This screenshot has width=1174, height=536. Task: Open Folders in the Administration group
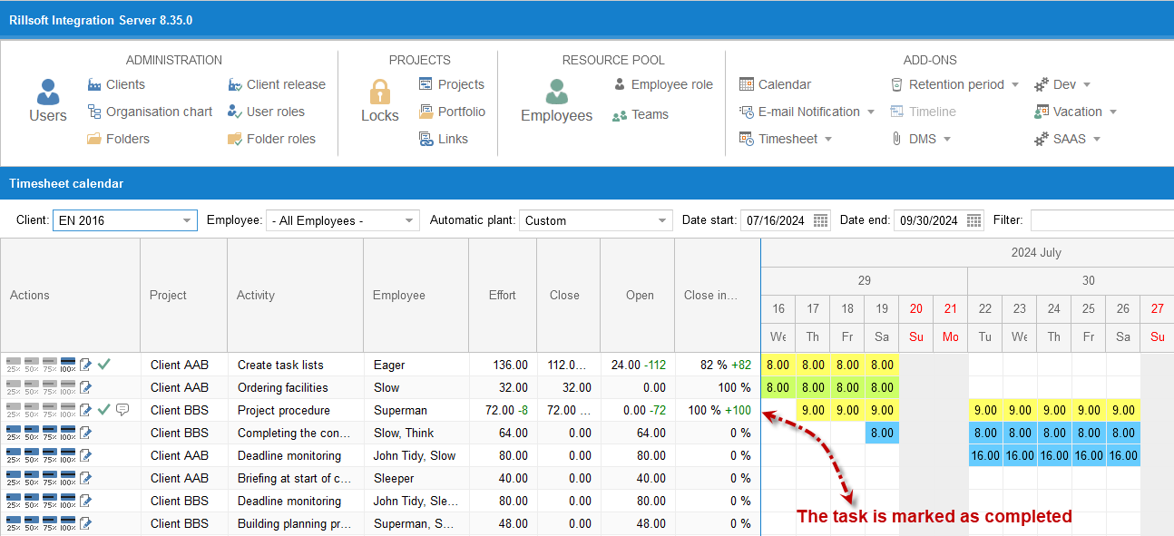(118, 139)
